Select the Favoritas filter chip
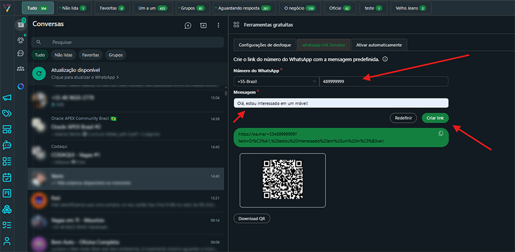The height and width of the screenshot is (252, 515). (x=91, y=55)
